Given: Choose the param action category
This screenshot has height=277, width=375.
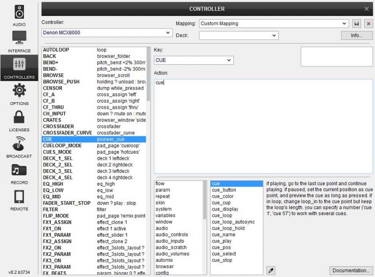Looking at the screenshot, I should point(179,190).
